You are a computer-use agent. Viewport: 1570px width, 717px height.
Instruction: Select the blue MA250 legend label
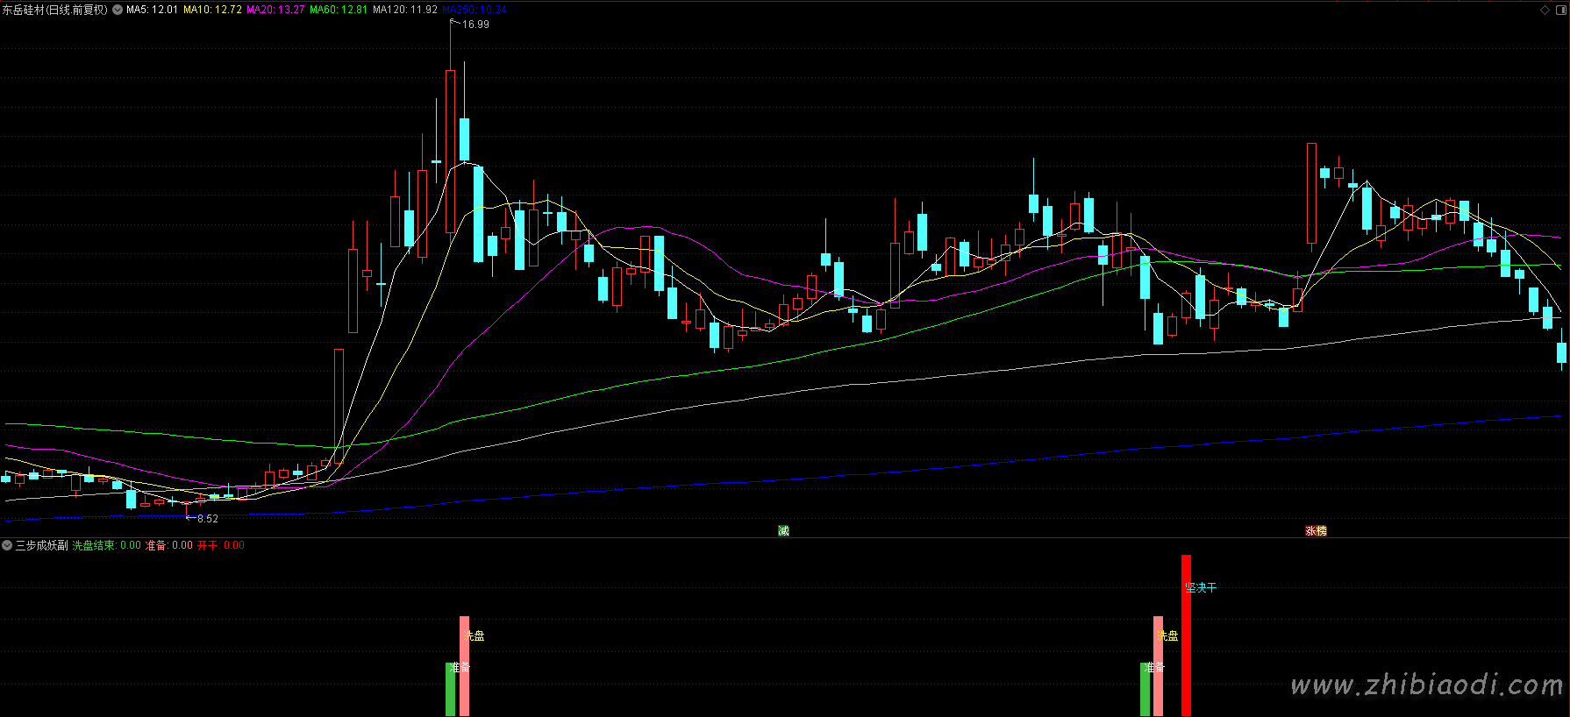pos(475,10)
